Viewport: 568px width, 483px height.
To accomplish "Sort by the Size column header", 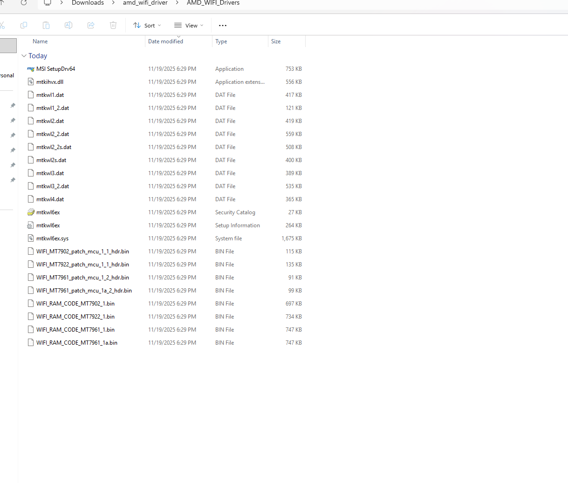I will 276,41.
